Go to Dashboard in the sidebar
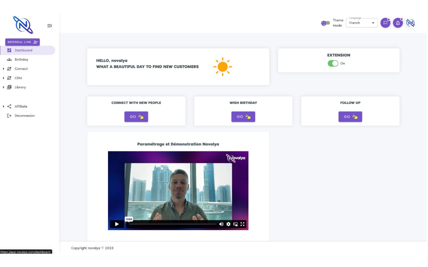Screen dimensions: 428x267 pyautogui.click(x=27, y=50)
